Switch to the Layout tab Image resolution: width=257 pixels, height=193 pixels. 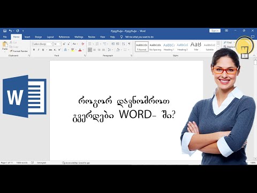(x=50, y=37)
